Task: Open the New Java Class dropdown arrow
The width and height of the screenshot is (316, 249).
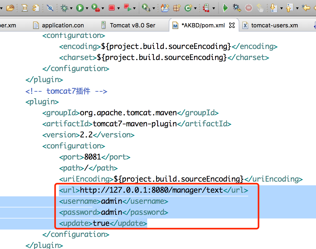Action: [x=195, y=8]
